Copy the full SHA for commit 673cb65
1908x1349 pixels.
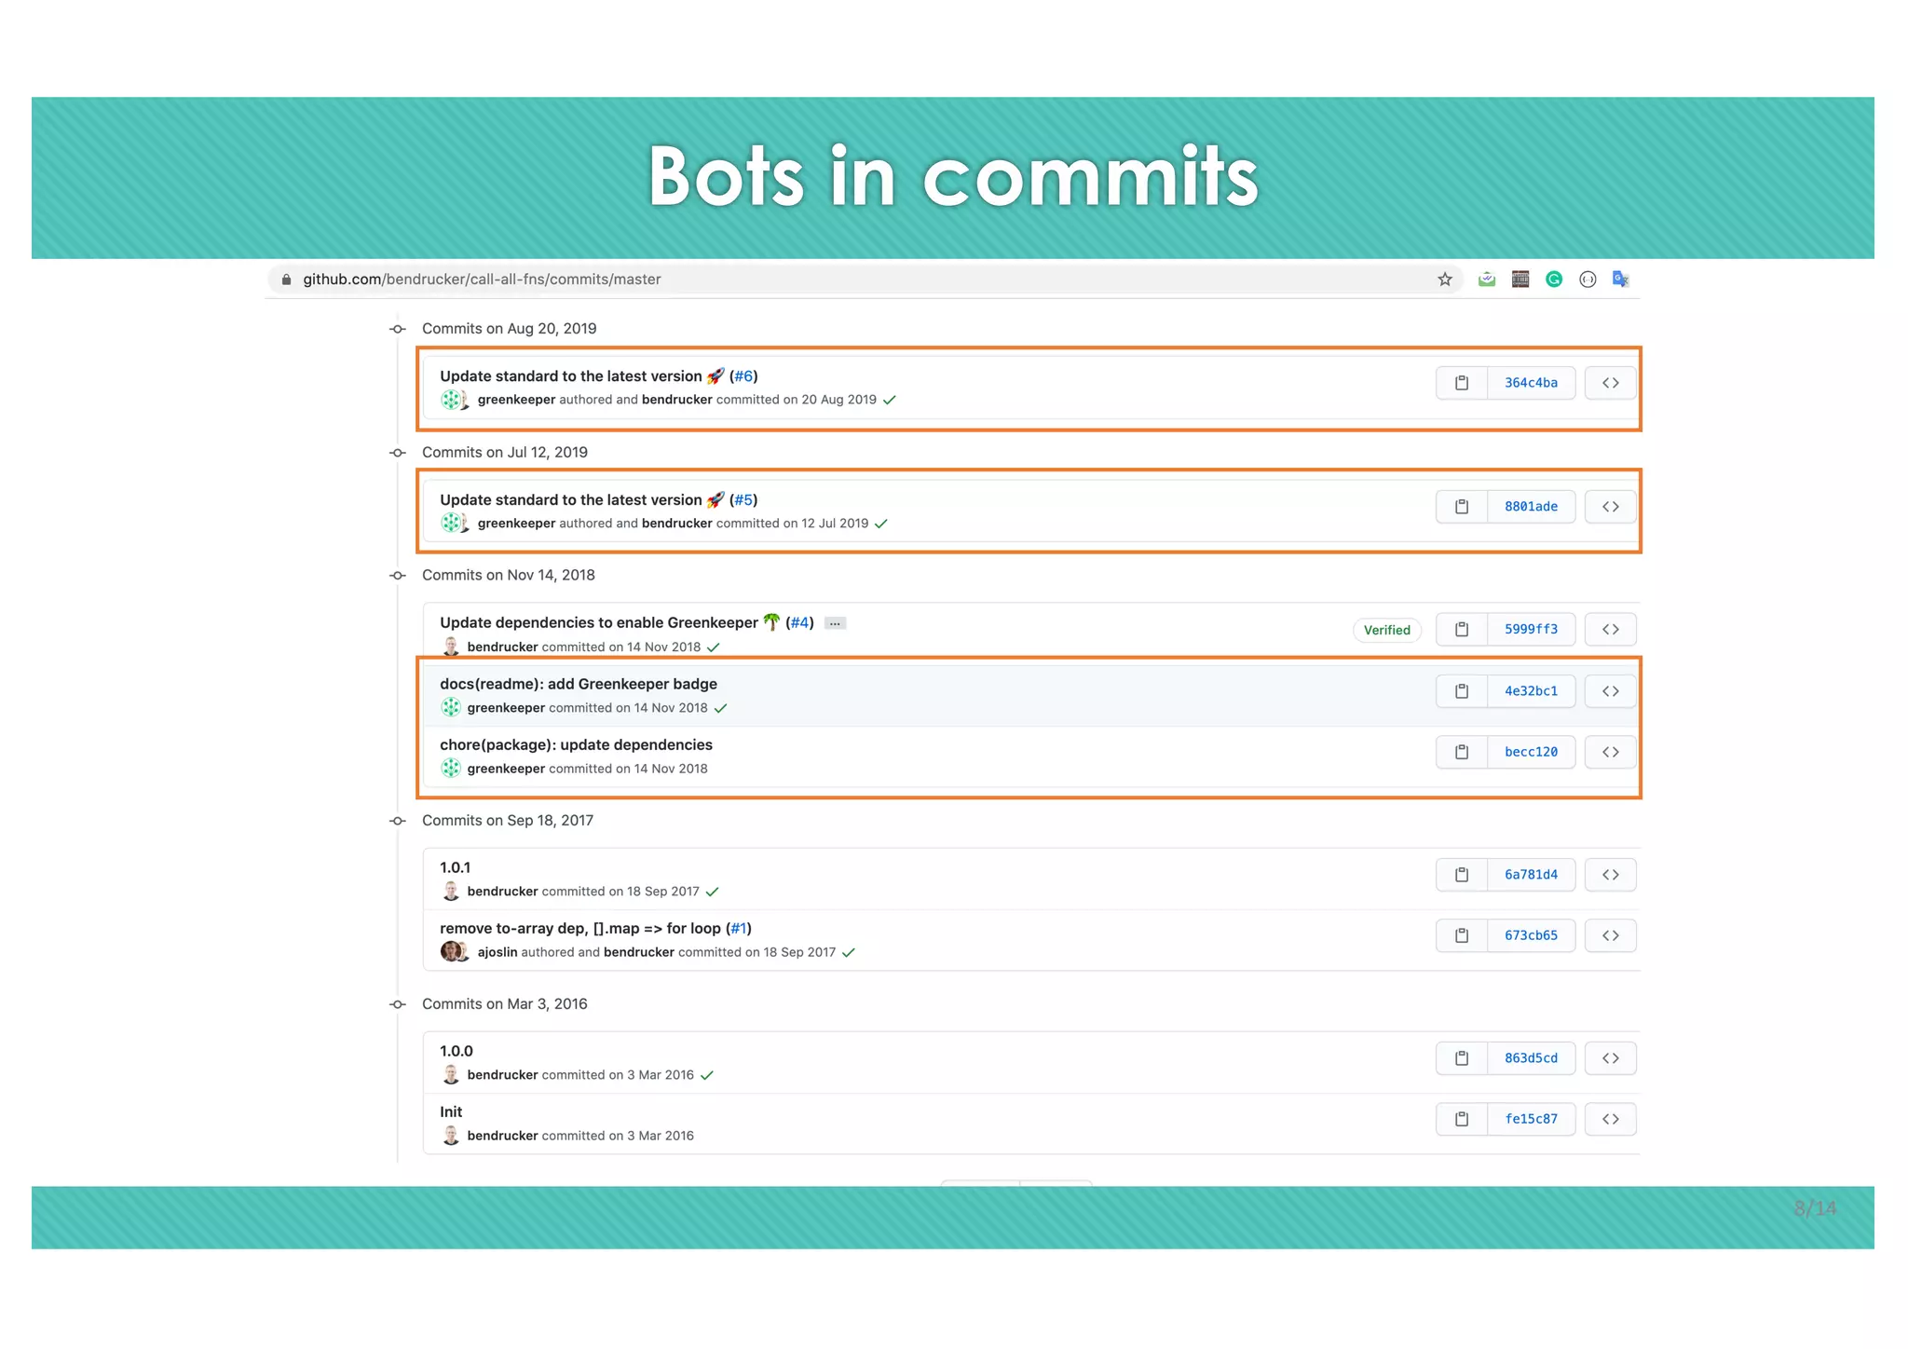click(x=1461, y=935)
